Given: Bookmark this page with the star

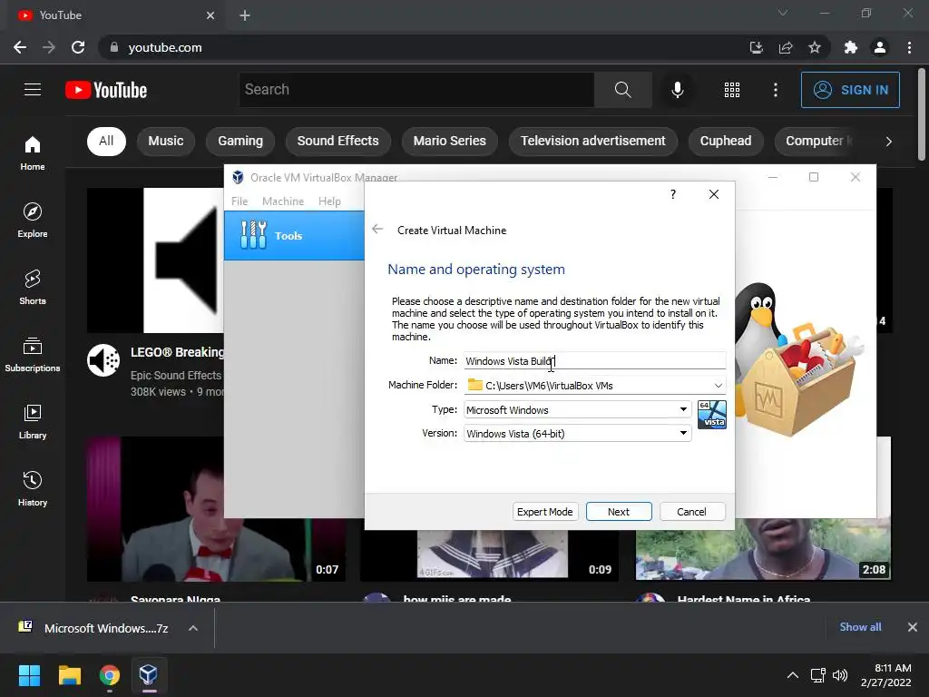Looking at the screenshot, I should coord(815,47).
